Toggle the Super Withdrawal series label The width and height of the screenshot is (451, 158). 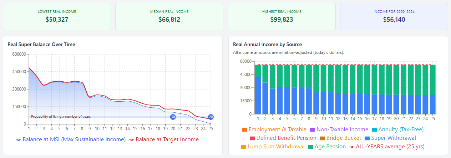pyautogui.click(x=393, y=138)
